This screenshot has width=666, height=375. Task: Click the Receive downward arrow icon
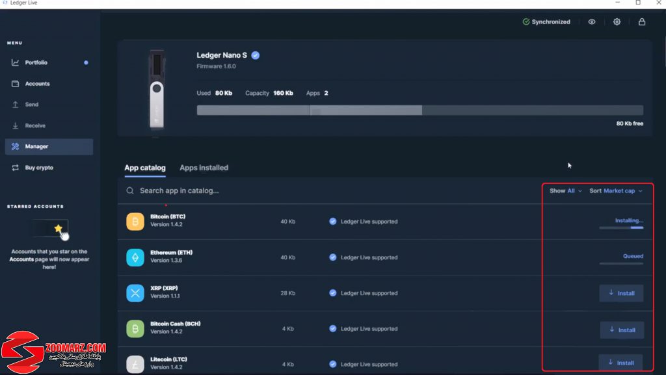(x=16, y=125)
